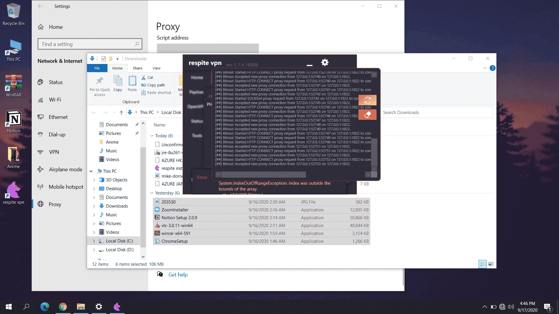Select Ethernet in Network settings
The image size is (559, 314).
(53, 117)
